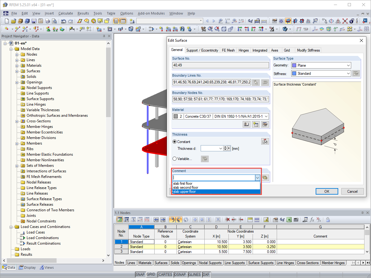Click the Thickness d stepper up arrow
Viewport: 371px width, 278px height.
pyautogui.click(x=225, y=147)
